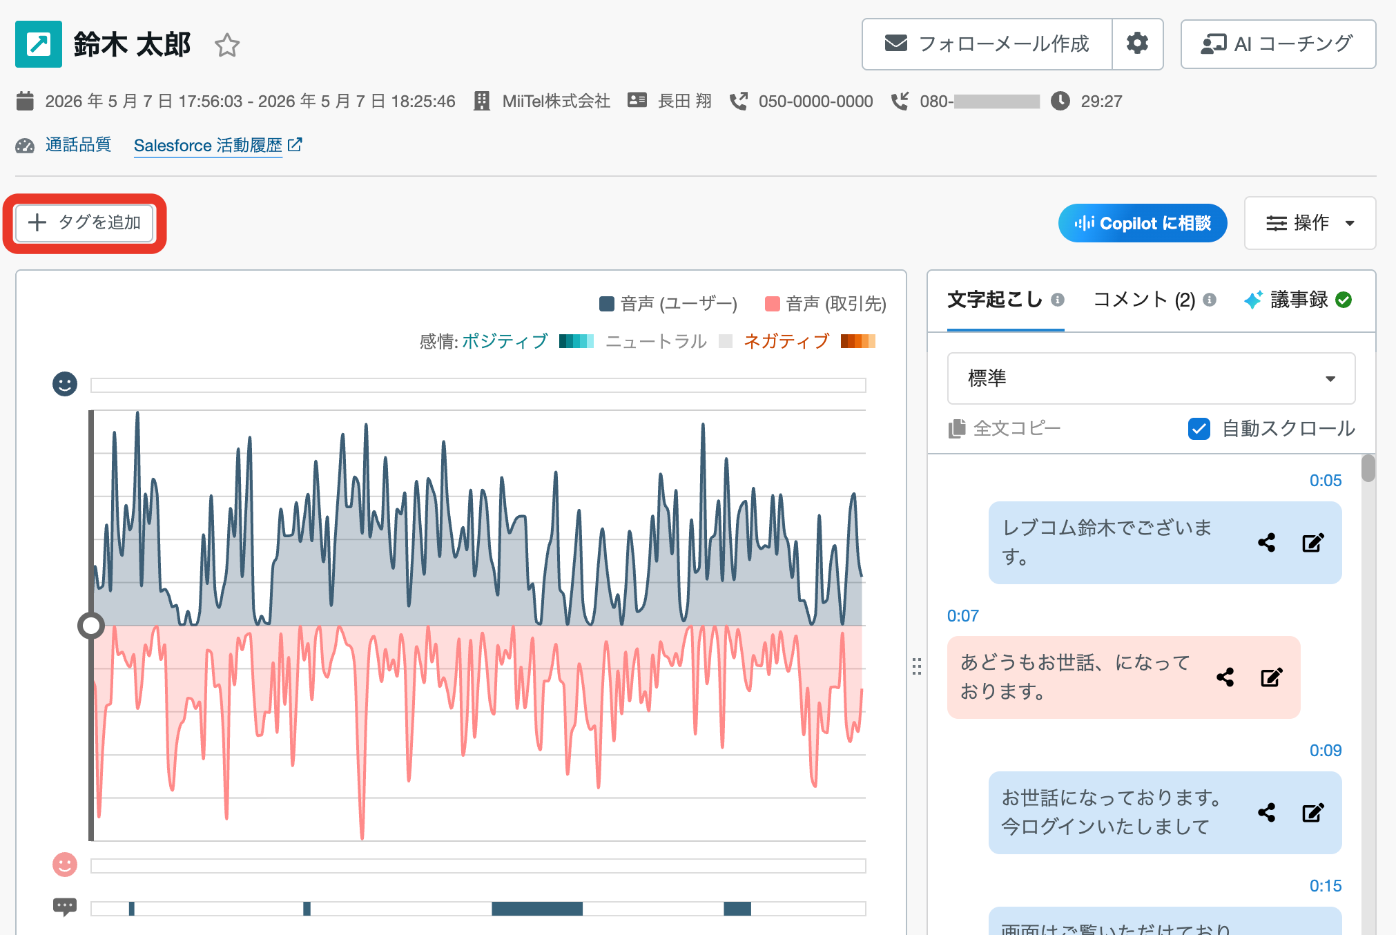The height and width of the screenshot is (935, 1396).
Task: Click the タグを追加 button
Action: [x=84, y=222]
